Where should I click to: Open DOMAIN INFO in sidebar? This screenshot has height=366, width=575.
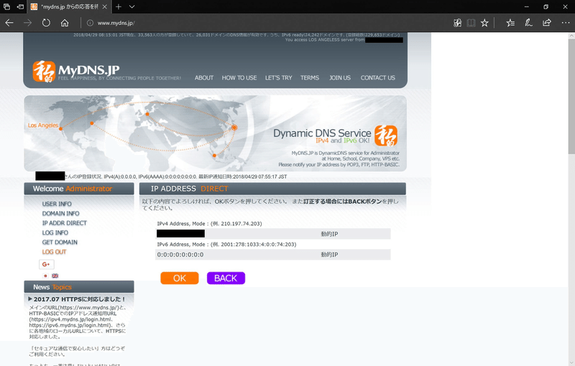pos(60,213)
